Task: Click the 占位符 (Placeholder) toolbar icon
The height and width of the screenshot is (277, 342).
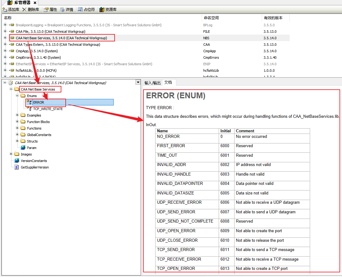Action: [x=80, y=10]
